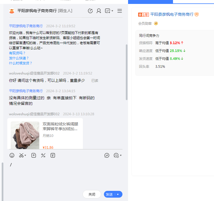Open the emoji picker
Image resolution: width=214 pixels, height=201 pixels.
coord(12,155)
